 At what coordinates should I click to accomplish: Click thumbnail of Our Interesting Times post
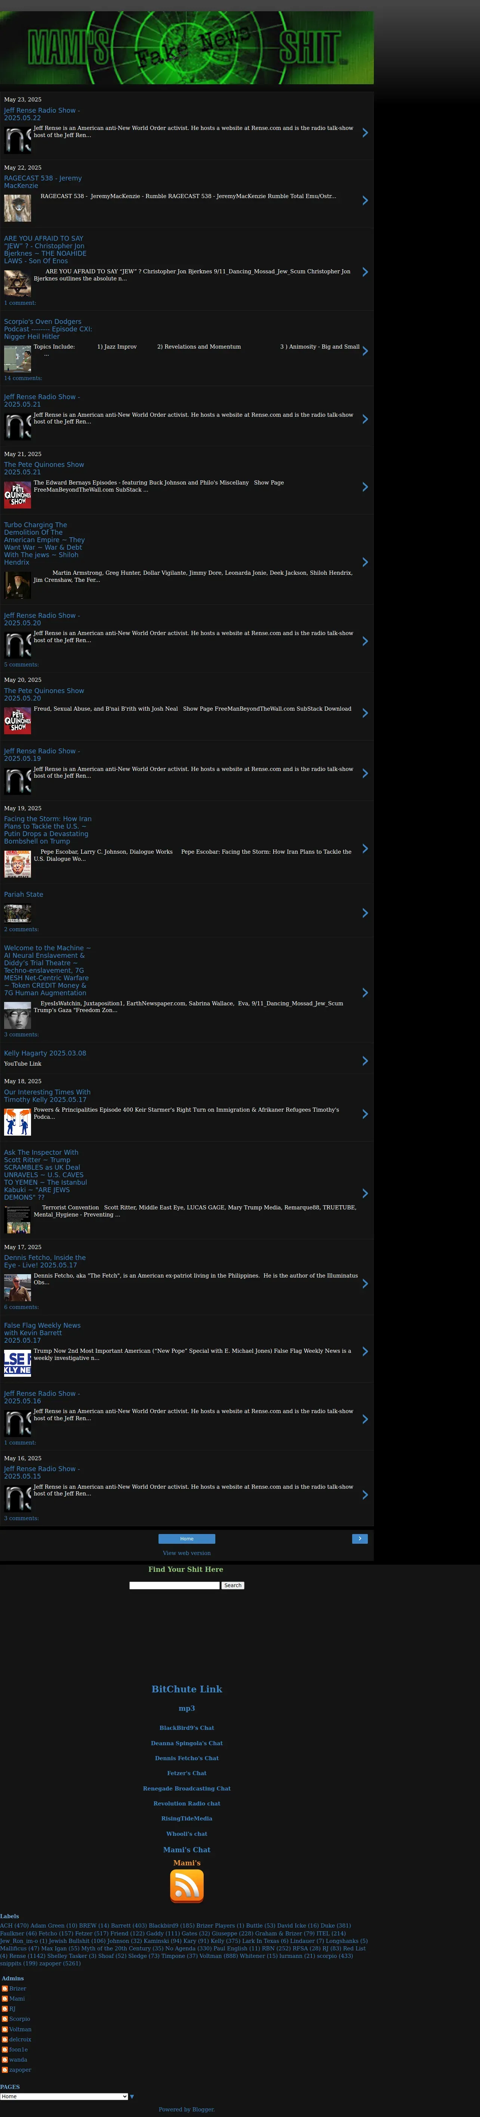coord(17,1122)
